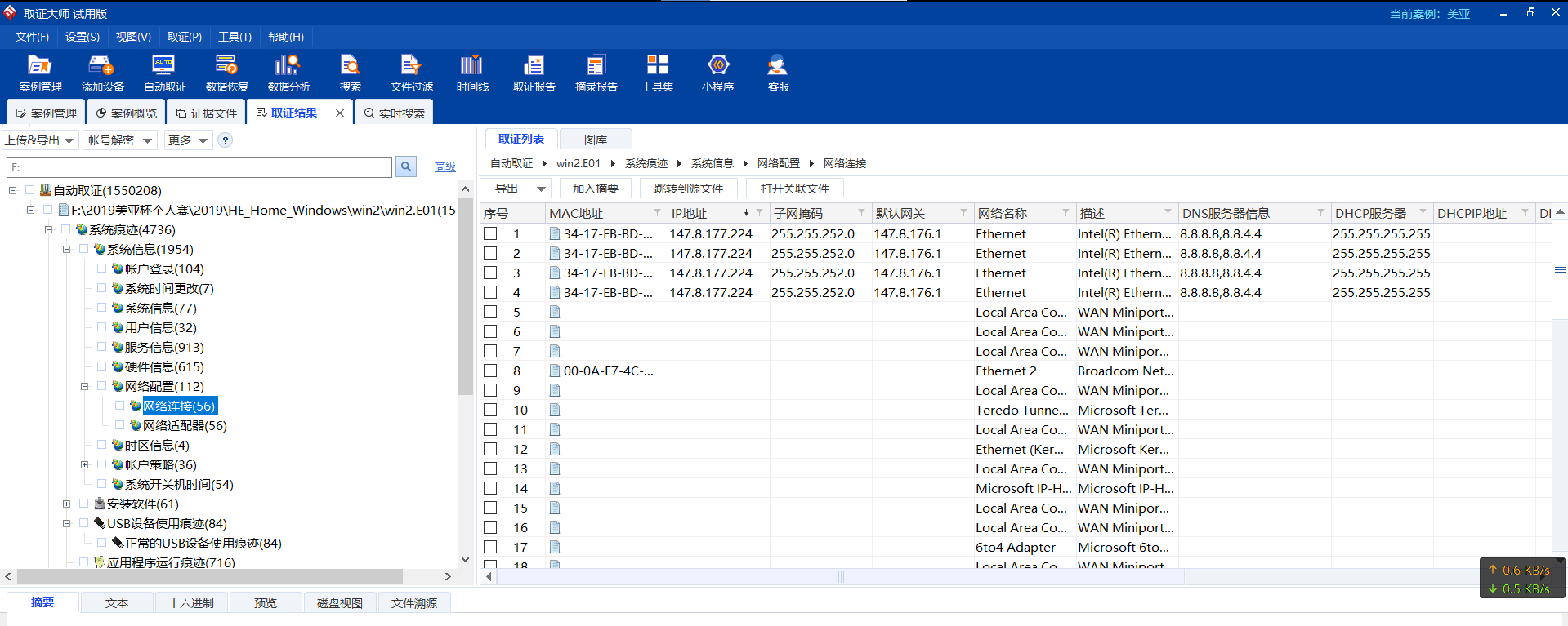Viewport: 1568px width, 626px height.
Task: Open the 工具(T) menu
Action: (x=235, y=37)
